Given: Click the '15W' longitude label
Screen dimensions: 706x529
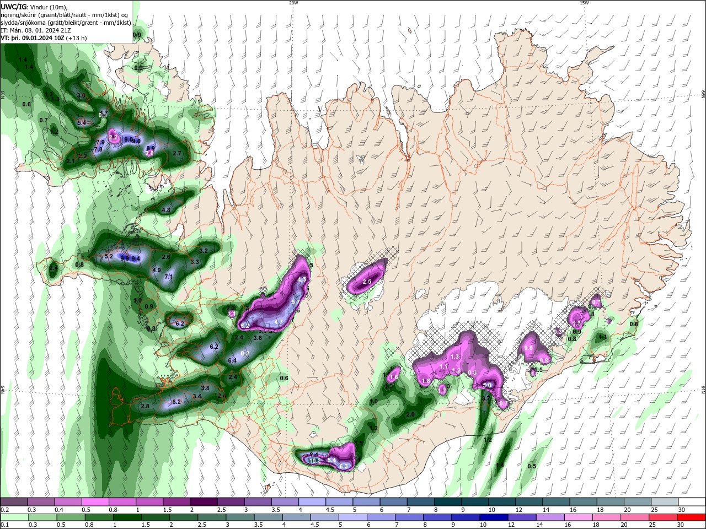Looking at the screenshot, I should (584, 3).
